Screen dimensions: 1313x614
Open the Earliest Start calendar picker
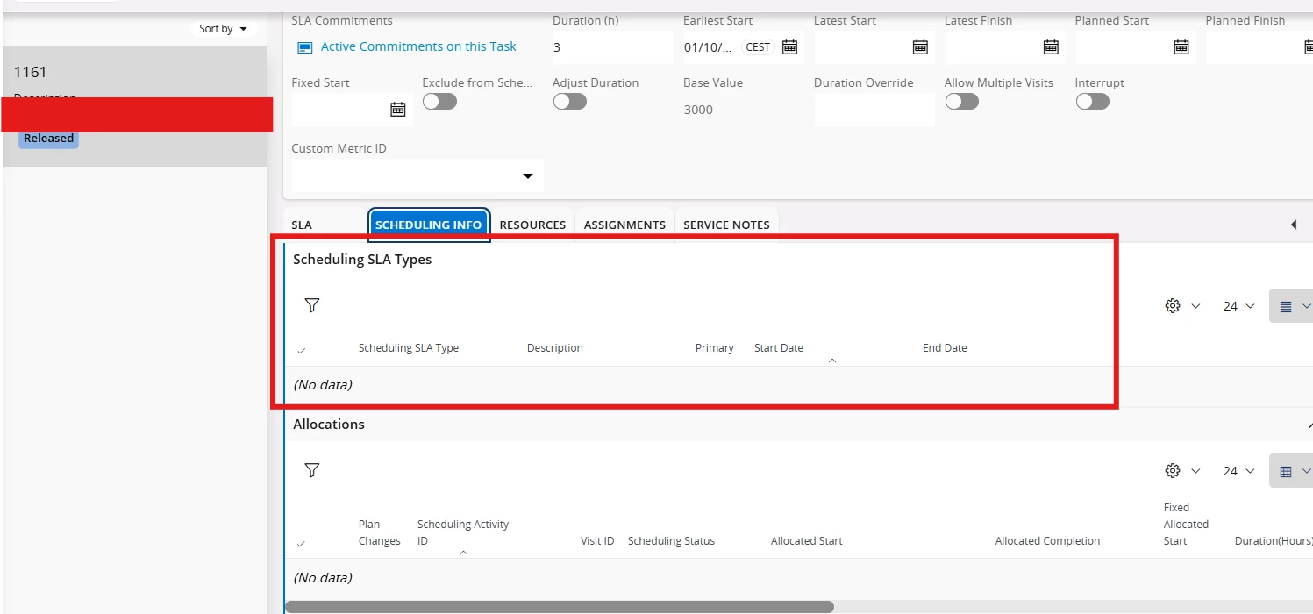(789, 47)
